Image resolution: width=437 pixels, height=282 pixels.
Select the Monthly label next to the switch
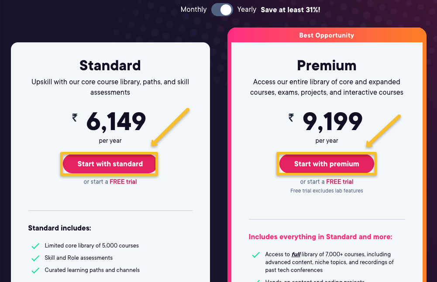[x=193, y=9]
